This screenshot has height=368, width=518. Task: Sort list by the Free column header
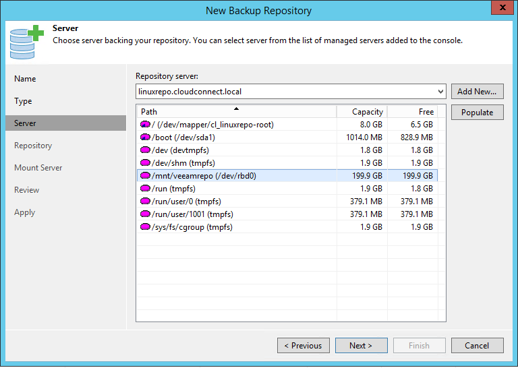413,112
